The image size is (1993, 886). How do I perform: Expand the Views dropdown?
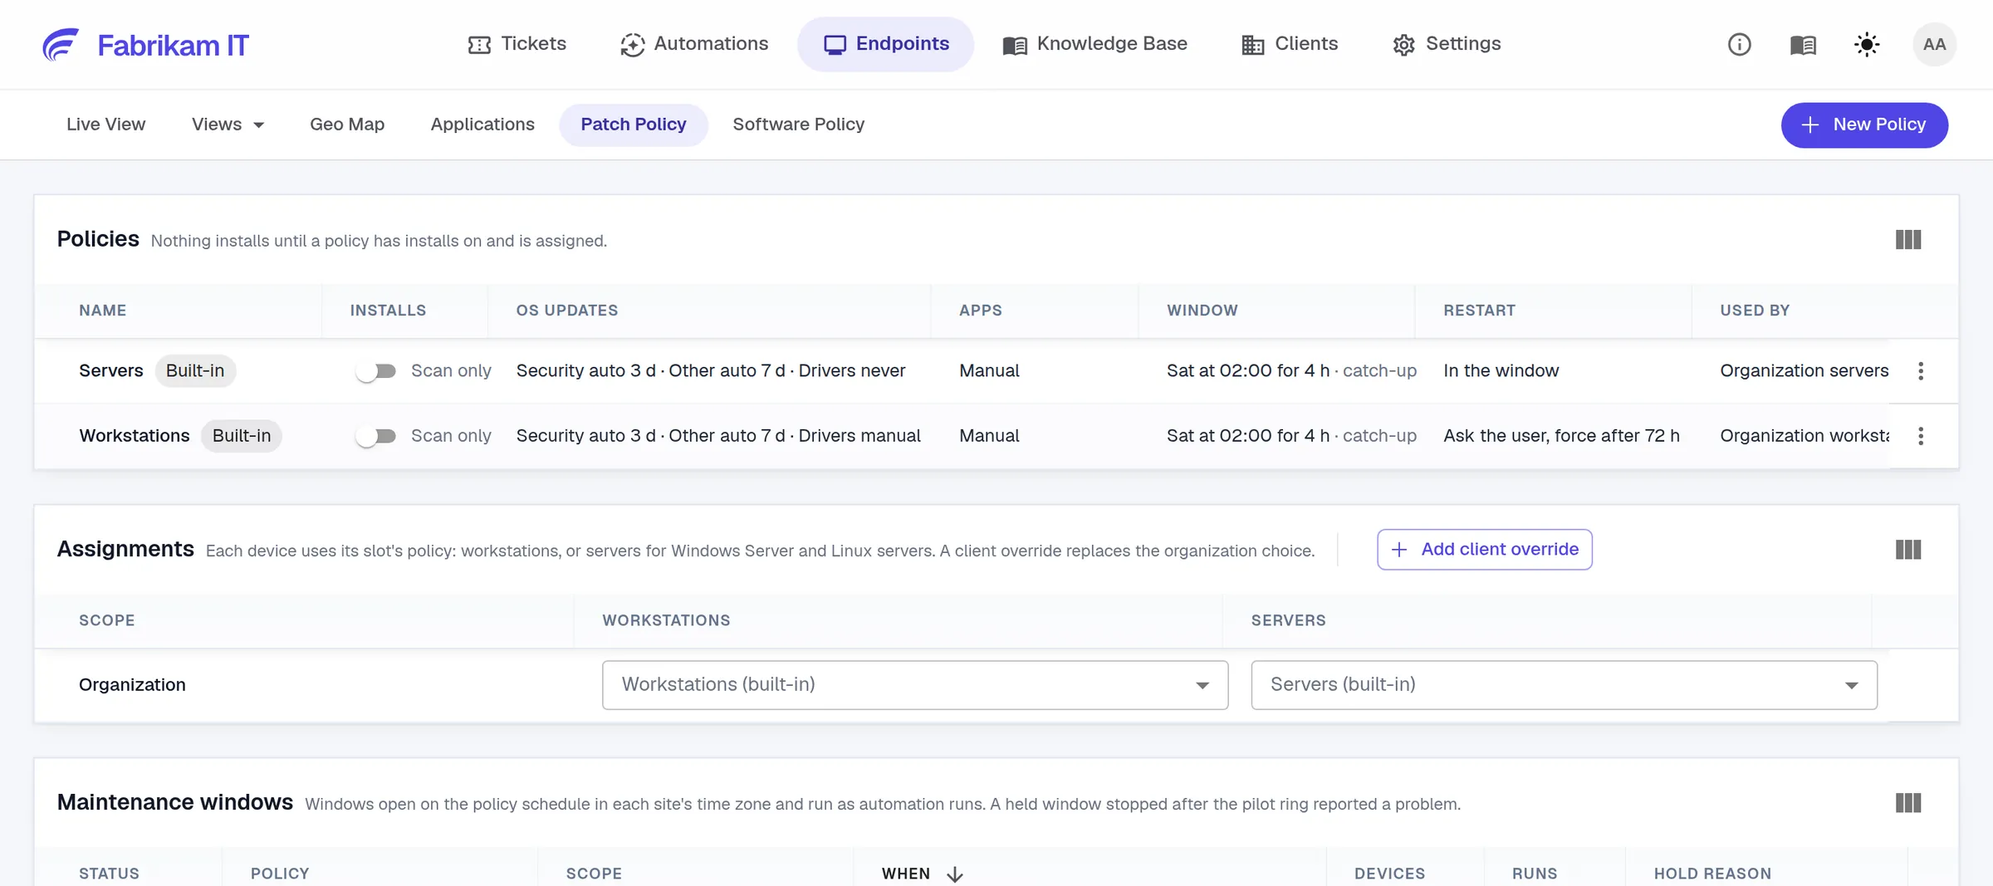[x=228, y=125]
